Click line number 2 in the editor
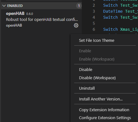Viewport: 138px width, 122px height. point(94,5)
